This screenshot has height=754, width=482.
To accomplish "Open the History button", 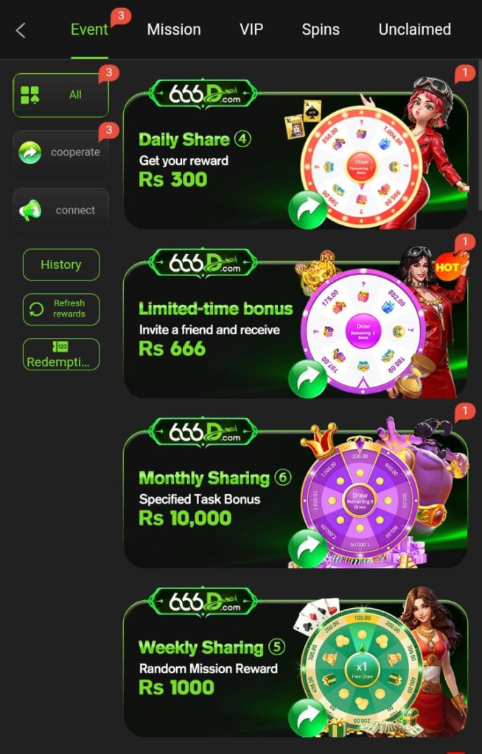I will point(61,264).
